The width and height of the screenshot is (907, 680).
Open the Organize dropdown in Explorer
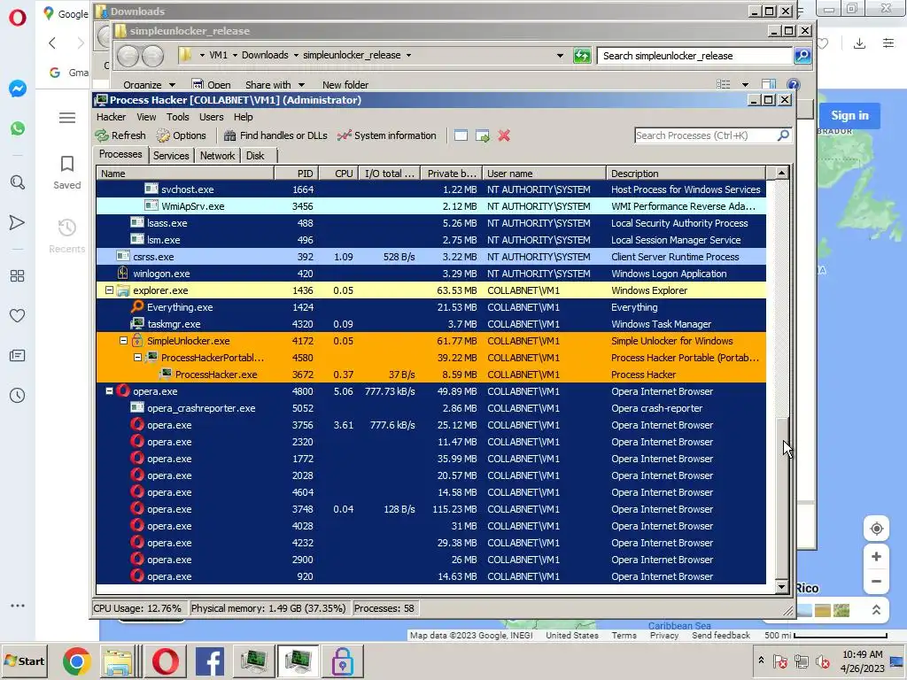point(149,85)
